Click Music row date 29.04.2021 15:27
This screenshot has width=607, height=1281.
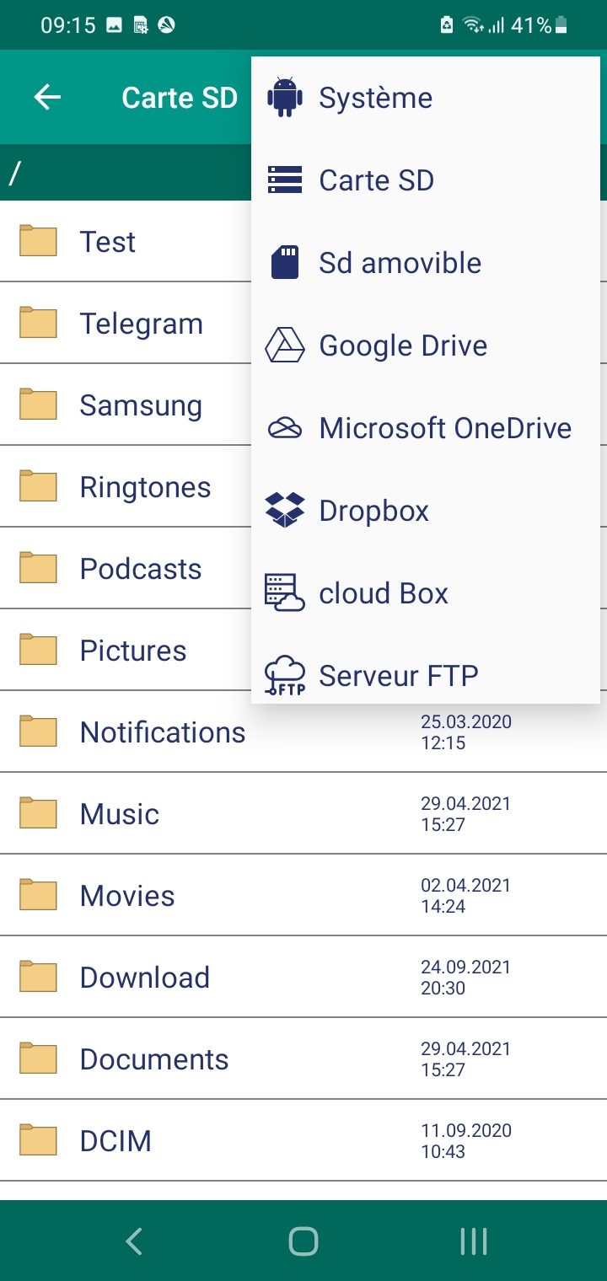466,814
